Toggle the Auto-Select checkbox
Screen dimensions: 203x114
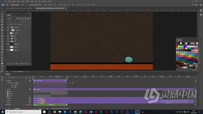point(12,5)
